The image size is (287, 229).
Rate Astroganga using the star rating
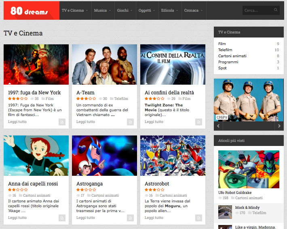[x=86, y=190]
